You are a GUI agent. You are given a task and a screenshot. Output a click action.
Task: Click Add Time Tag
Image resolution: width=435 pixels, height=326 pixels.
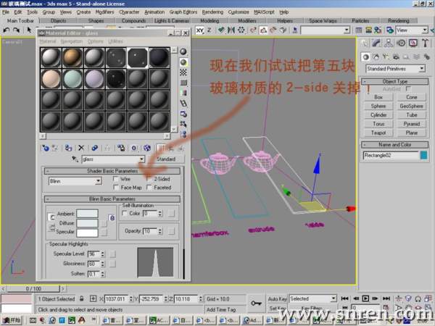[x=221, y=309]
